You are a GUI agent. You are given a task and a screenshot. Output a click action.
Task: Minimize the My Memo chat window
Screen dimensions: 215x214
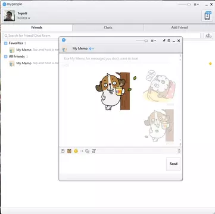174,41
